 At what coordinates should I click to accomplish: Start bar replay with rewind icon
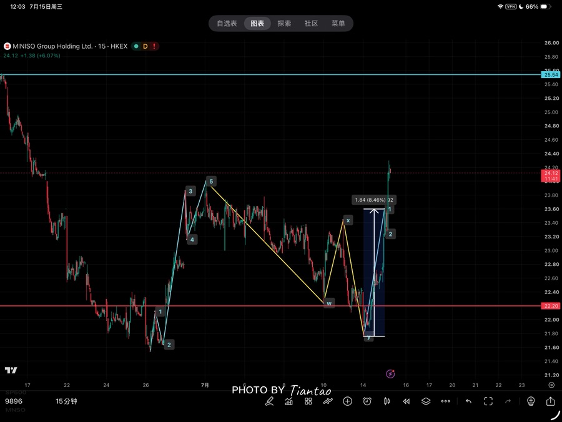(406, 401)
